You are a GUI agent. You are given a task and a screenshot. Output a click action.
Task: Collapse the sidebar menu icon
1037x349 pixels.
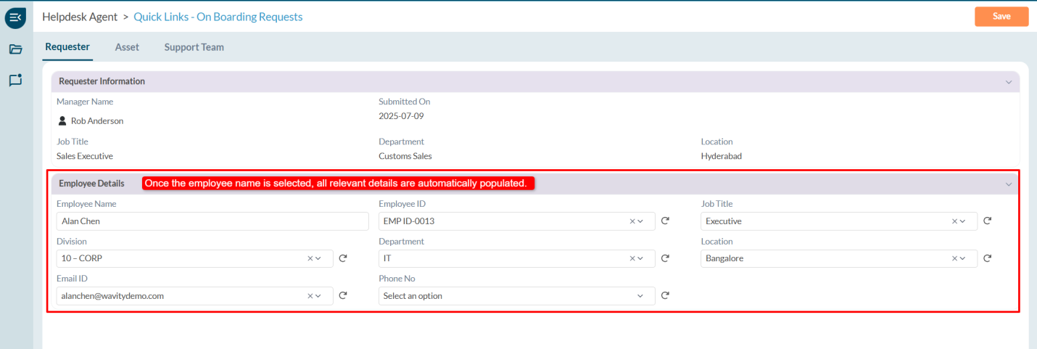tap(15, 17)
